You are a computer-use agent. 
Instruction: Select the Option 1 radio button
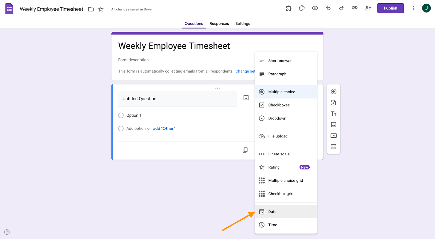[121, 115]
